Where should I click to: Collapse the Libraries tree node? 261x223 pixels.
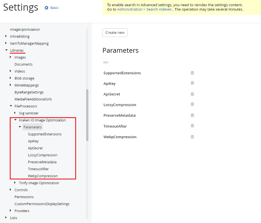6,50
